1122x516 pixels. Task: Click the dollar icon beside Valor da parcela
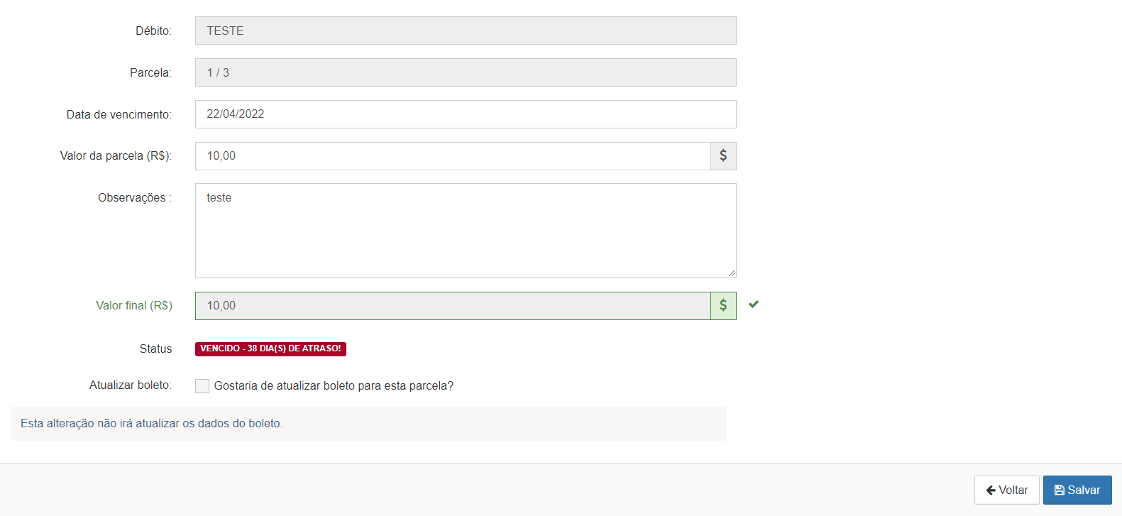pos(723,155)
